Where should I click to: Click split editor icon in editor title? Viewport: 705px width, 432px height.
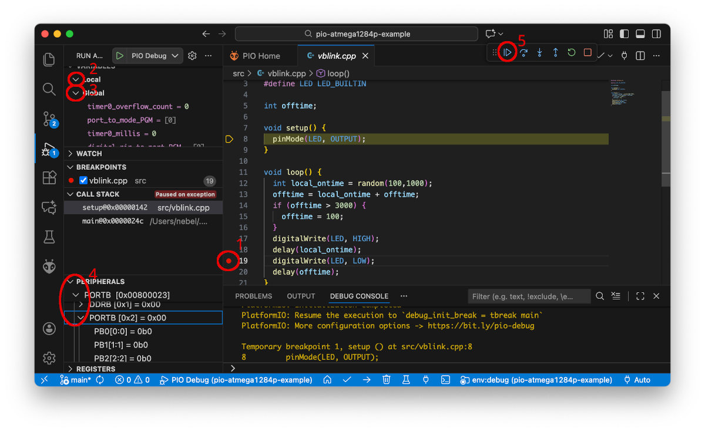click(x=640, y=56)
